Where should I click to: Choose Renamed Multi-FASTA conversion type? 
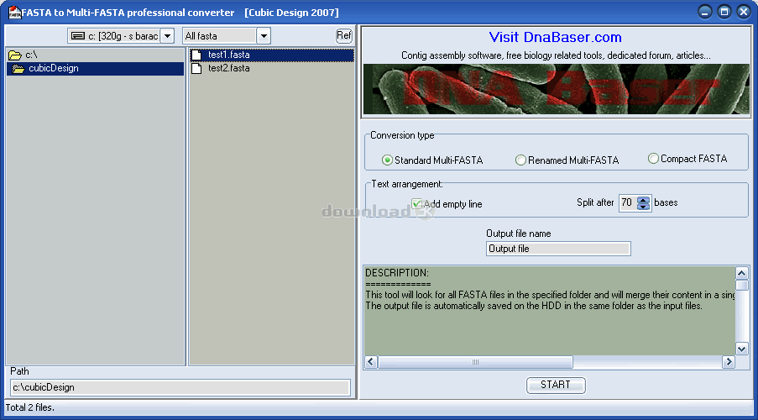click(520, 160)
